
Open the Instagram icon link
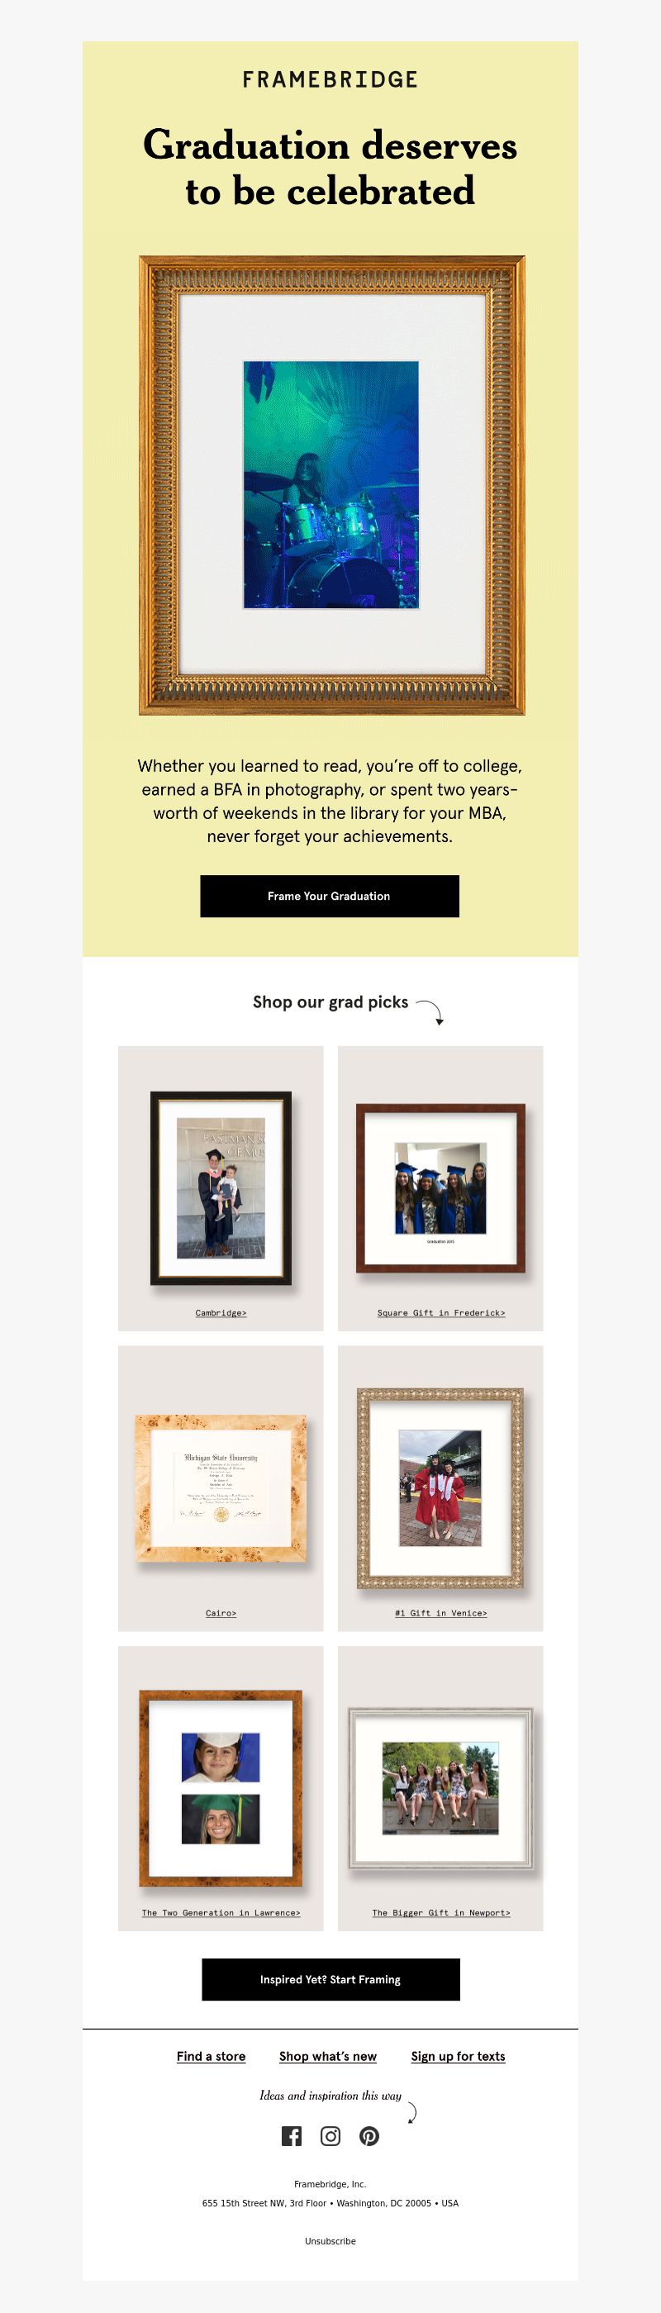[x=330, y=2136]
